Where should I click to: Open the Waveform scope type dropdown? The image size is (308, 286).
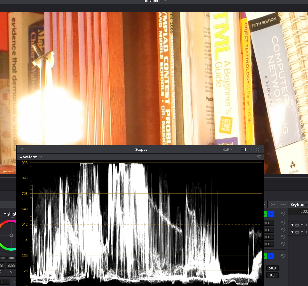click(31, 157)
